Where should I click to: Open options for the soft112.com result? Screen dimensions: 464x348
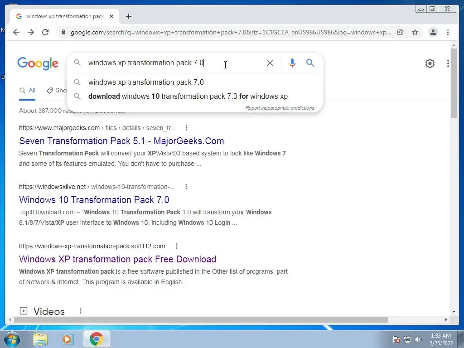point(177,246)
